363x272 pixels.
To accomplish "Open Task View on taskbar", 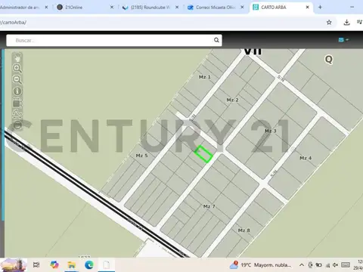I will pos(36,264).
